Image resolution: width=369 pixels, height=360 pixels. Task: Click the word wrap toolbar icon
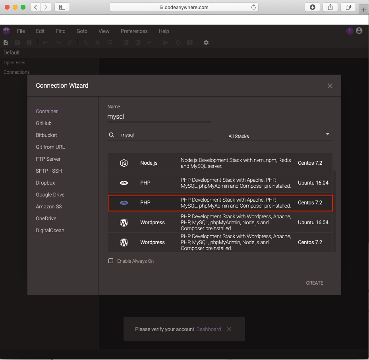click(x=110, y=42)
